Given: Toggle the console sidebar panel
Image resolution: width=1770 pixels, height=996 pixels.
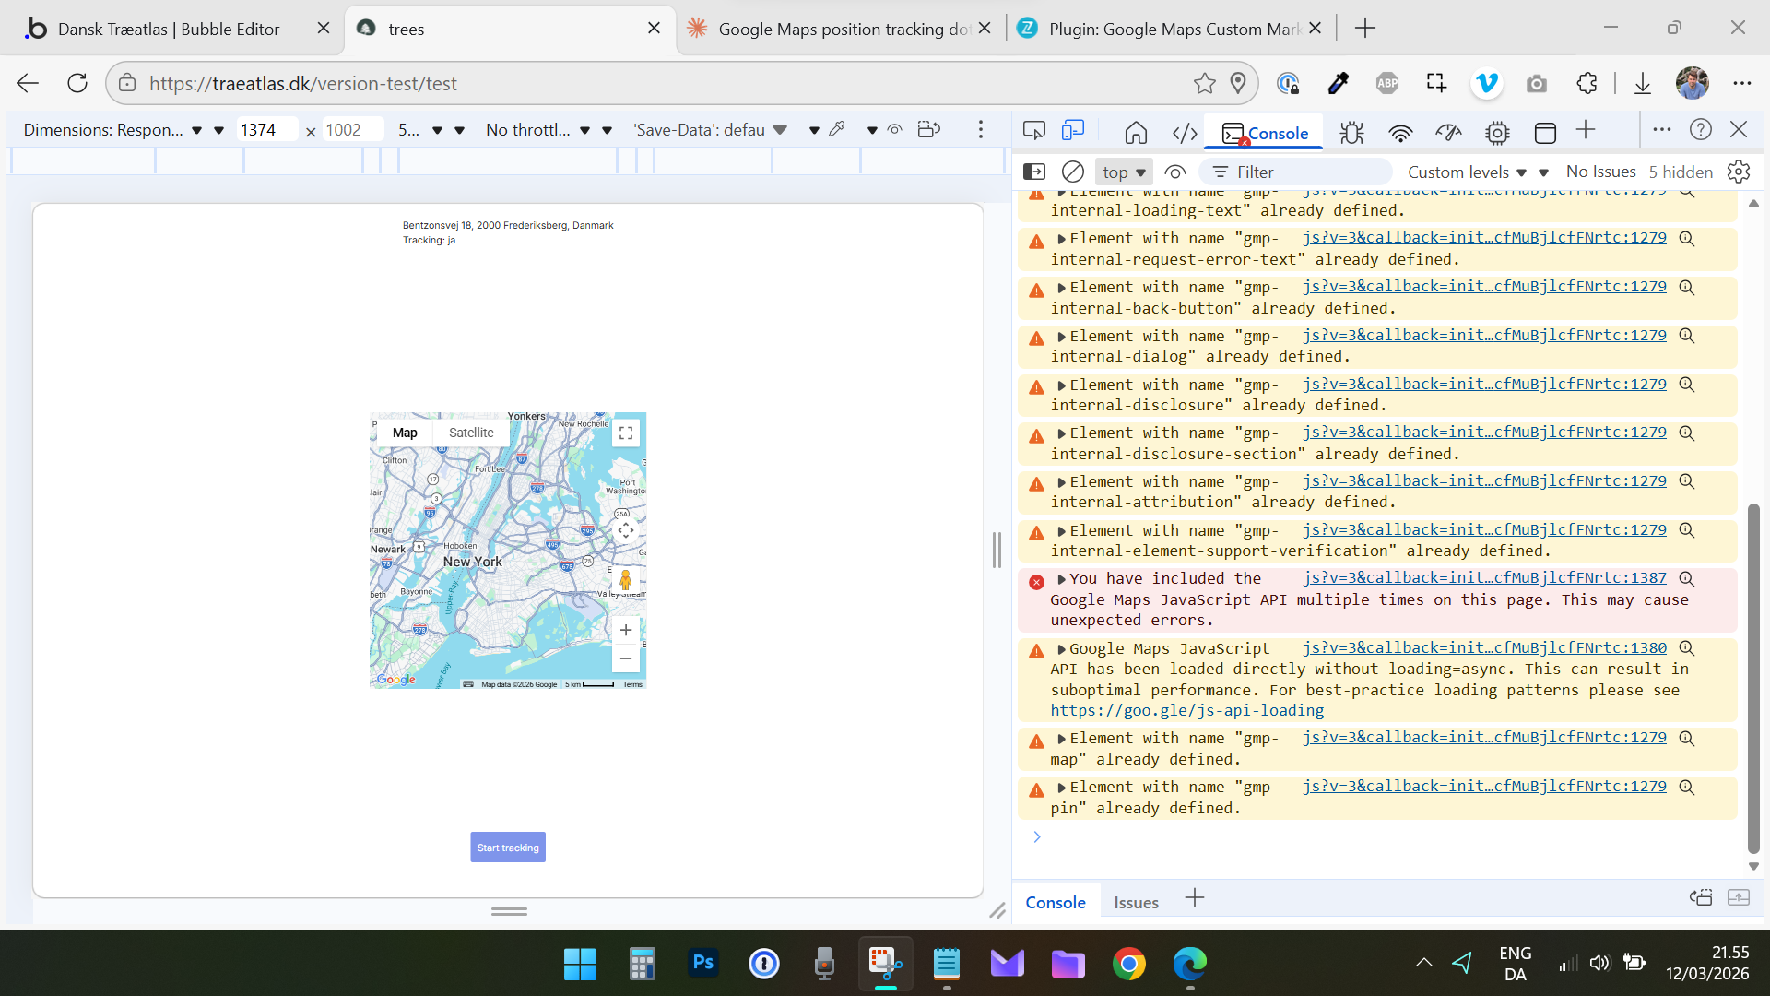Looking at the screenshot, I should click(x=1034, y=172).
